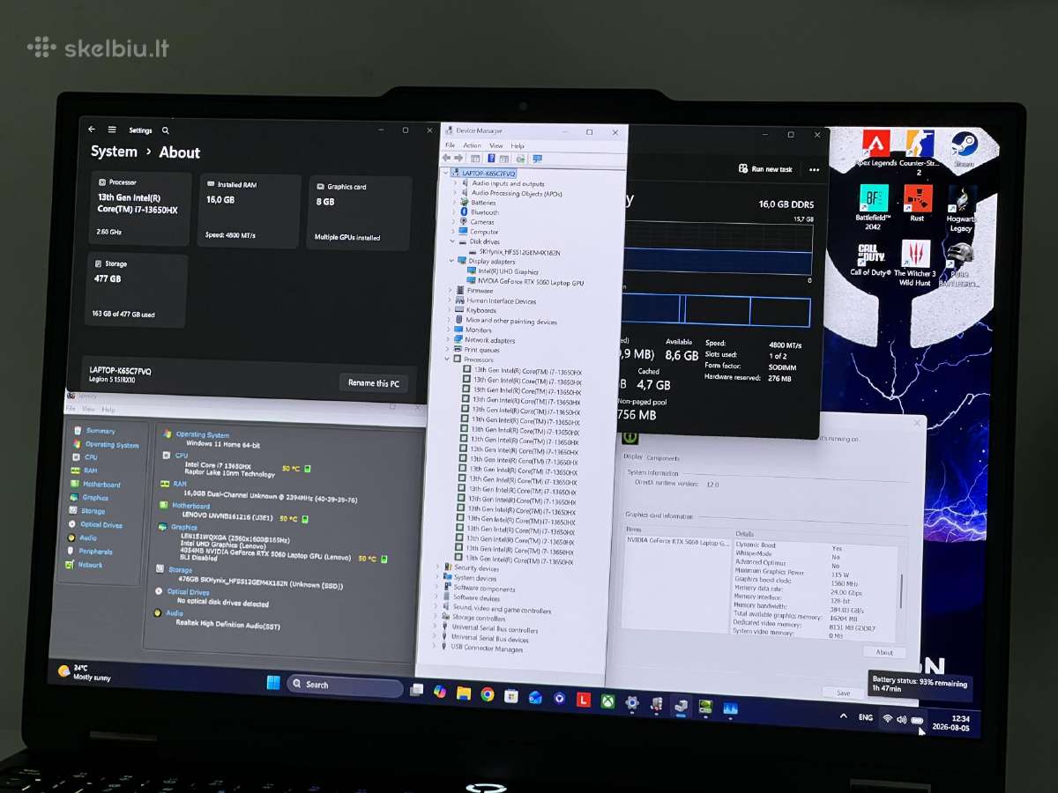The image size is (1058, 793).
Task: Open Battlefield 2042 desktop shortcut
Action: 873,207
